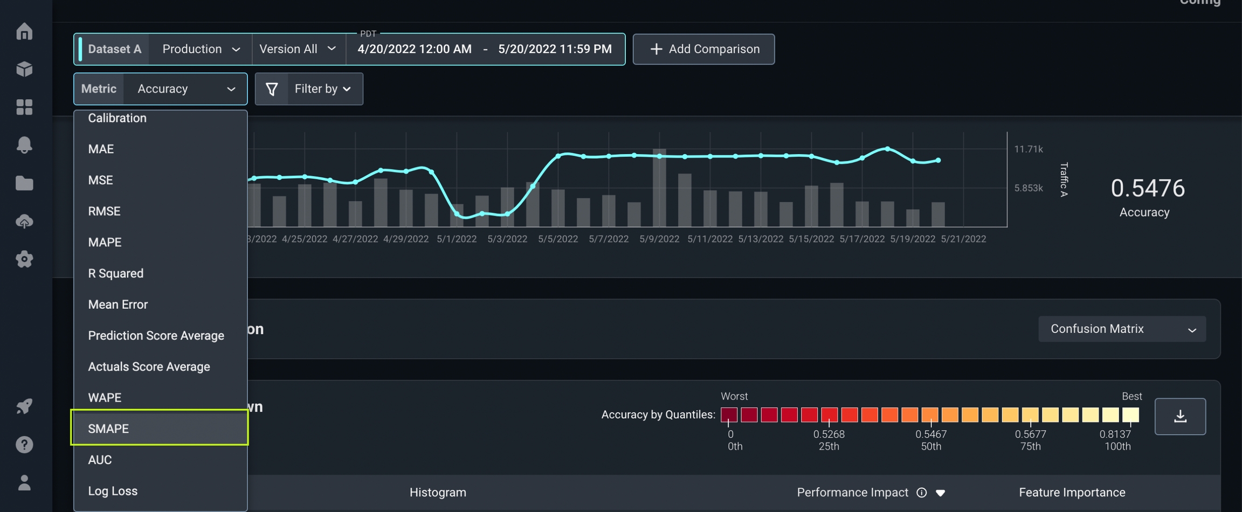Screen dimensions: 1242x512
Task: Click the Accuracy by Quantiles label
Action: point(658,414)
